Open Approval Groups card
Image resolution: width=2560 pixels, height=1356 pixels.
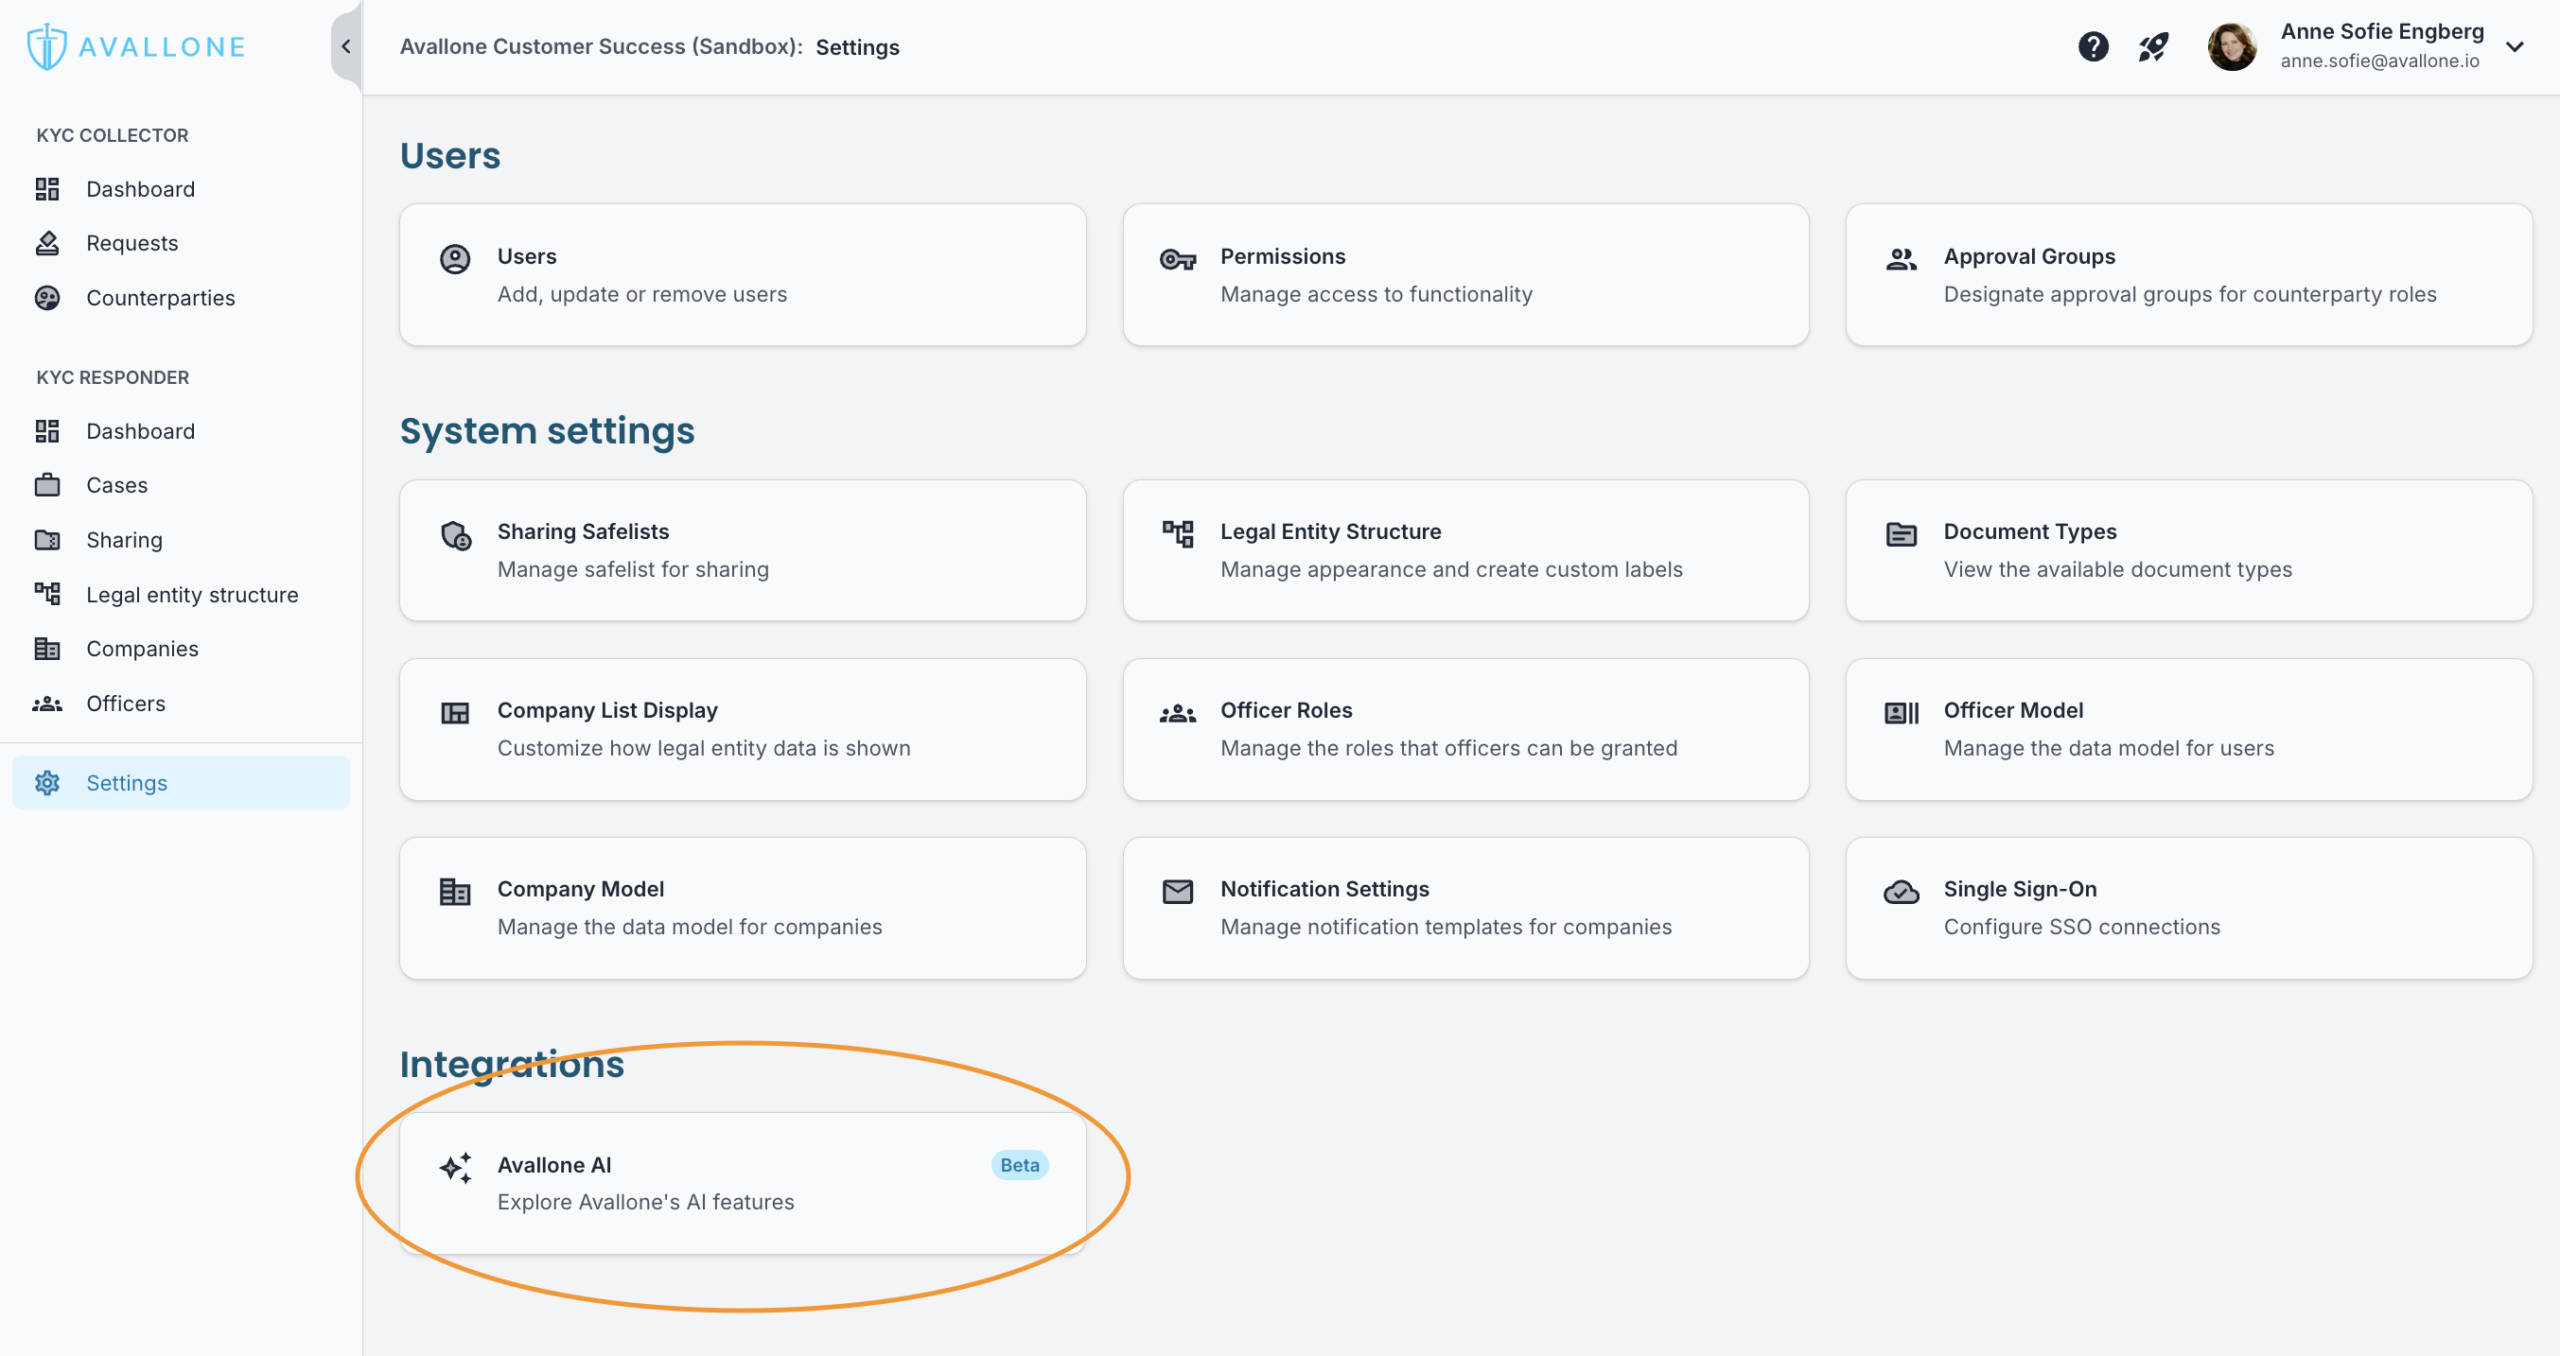[2189, 275]
